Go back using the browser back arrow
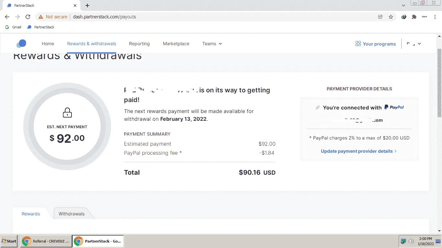 (7, 17)
